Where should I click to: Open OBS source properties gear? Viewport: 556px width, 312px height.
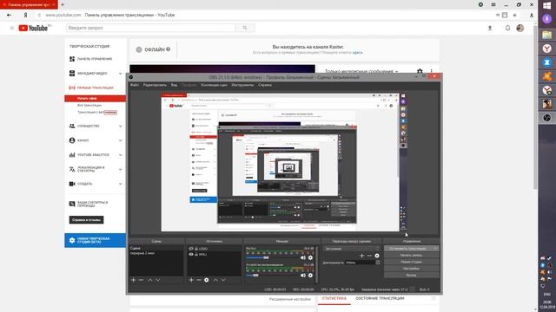point(207,280)
